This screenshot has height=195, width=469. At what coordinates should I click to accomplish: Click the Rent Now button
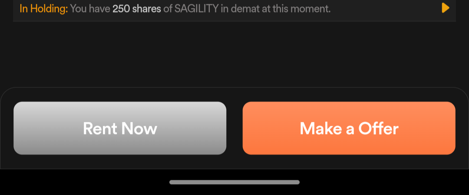pos(120,128)
